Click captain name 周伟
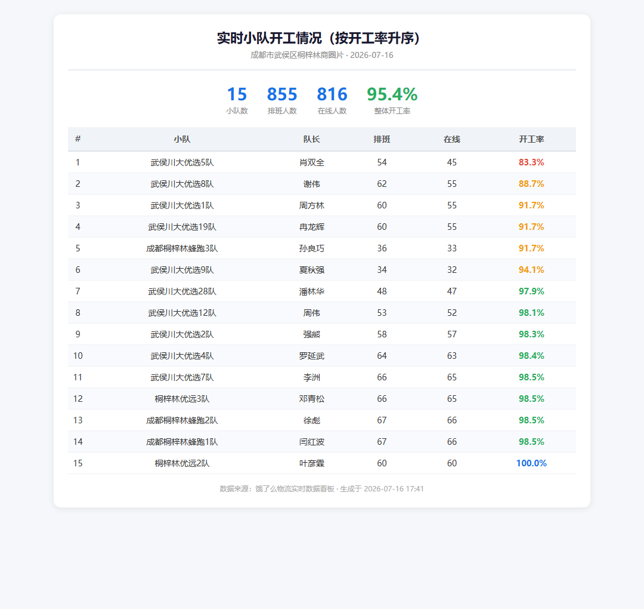 [x=312, y=313]
